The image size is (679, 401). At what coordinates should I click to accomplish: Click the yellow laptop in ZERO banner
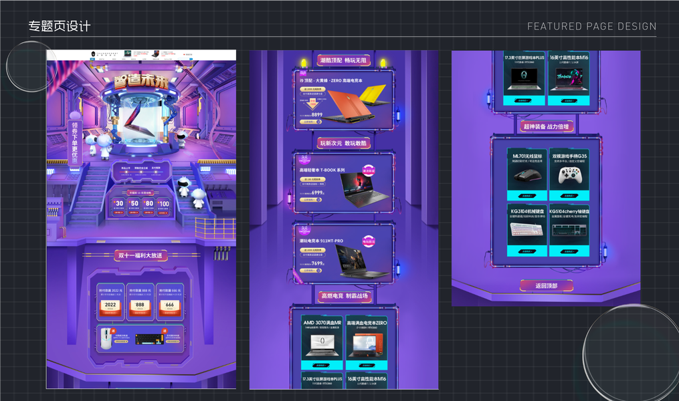[374, 95]
